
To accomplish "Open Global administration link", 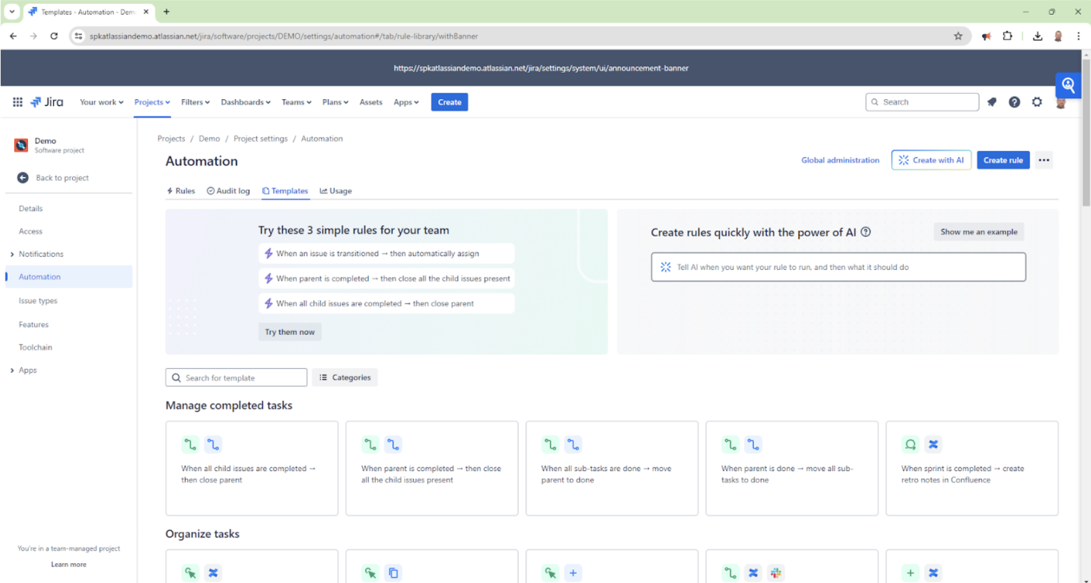I will 840,160.
